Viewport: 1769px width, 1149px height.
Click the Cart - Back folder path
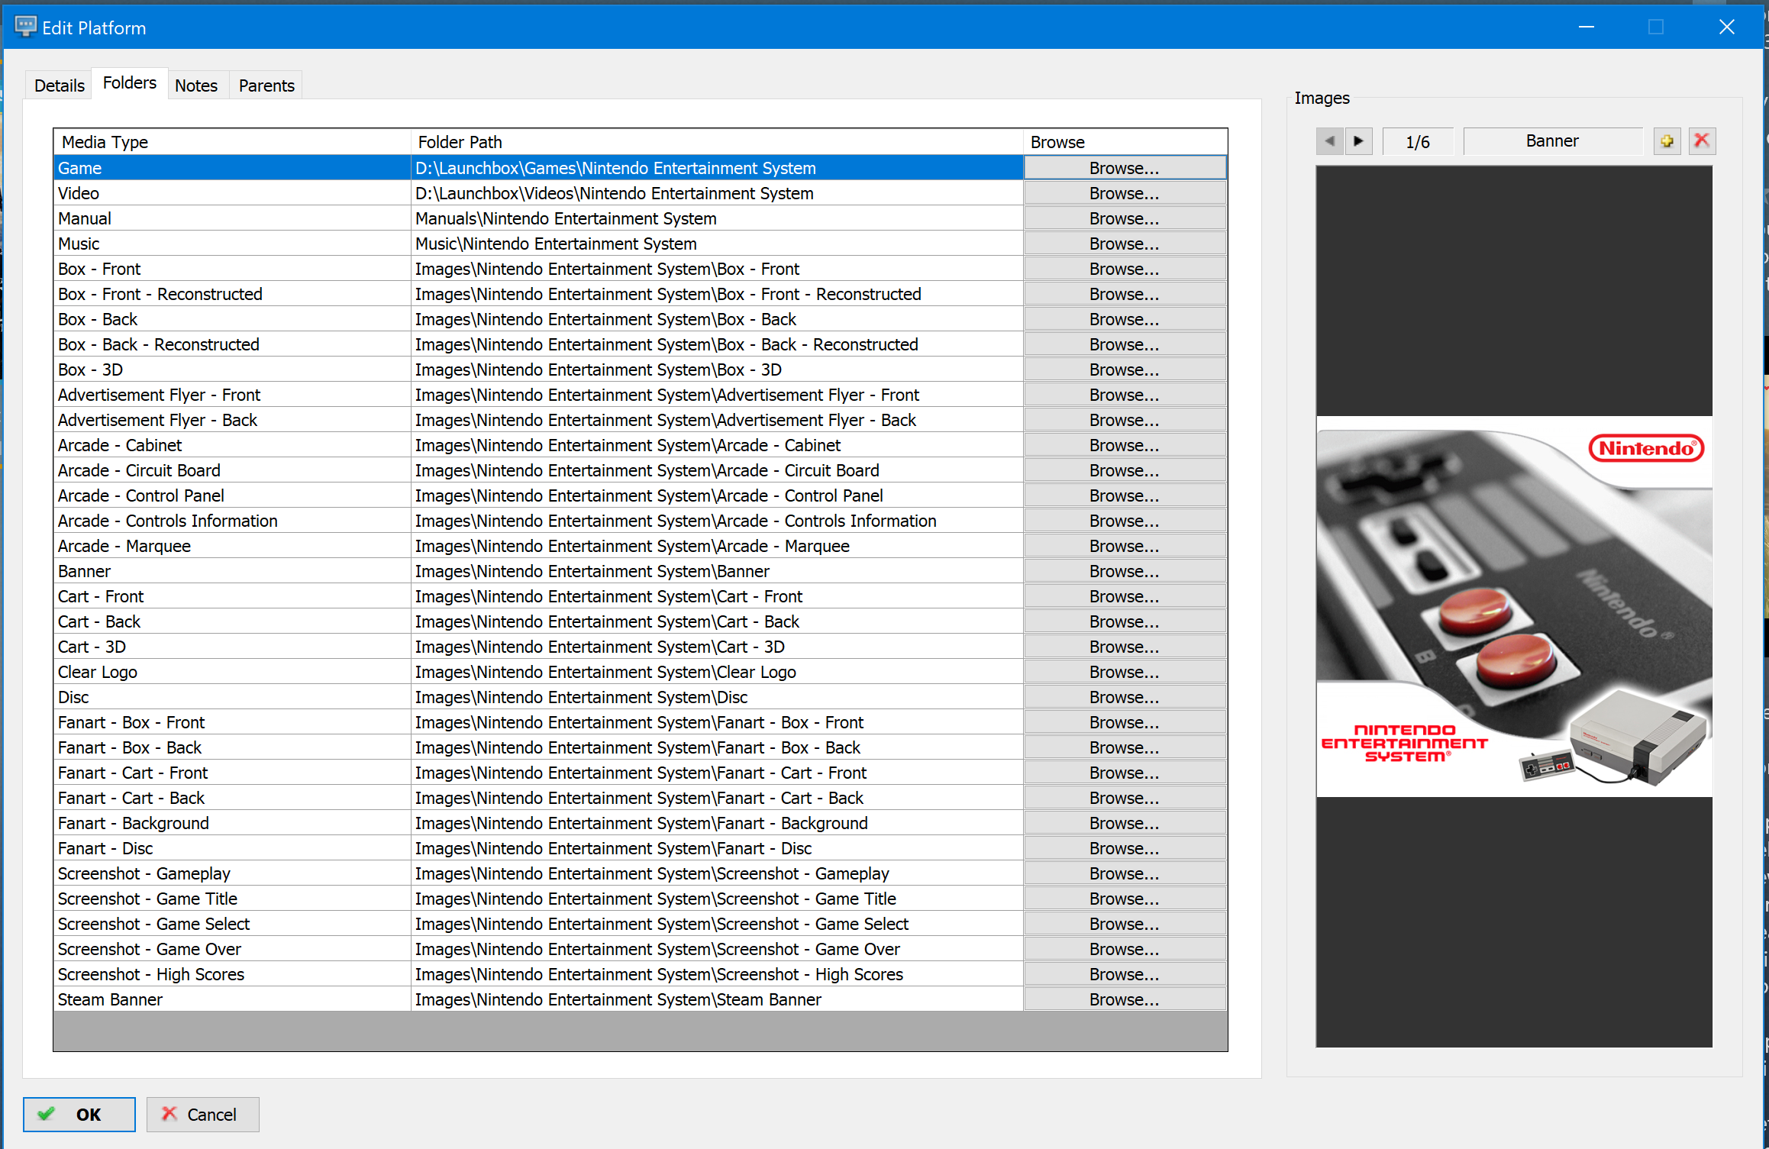coord(717,621)
